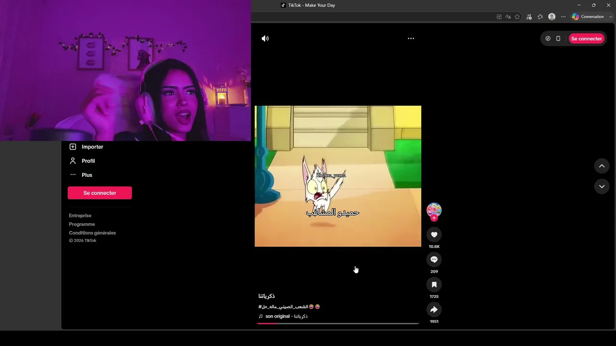The height and width of the screenshot is (346, 616).
Task: Bookmark the video to favorites
Action: [x=434, y=284]
